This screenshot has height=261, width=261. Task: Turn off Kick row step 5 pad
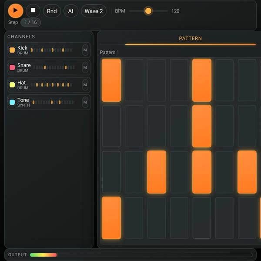[202, 80]
